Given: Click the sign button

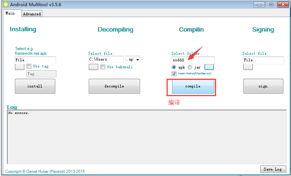Looking at the screenshot, I should pos(263,86).
